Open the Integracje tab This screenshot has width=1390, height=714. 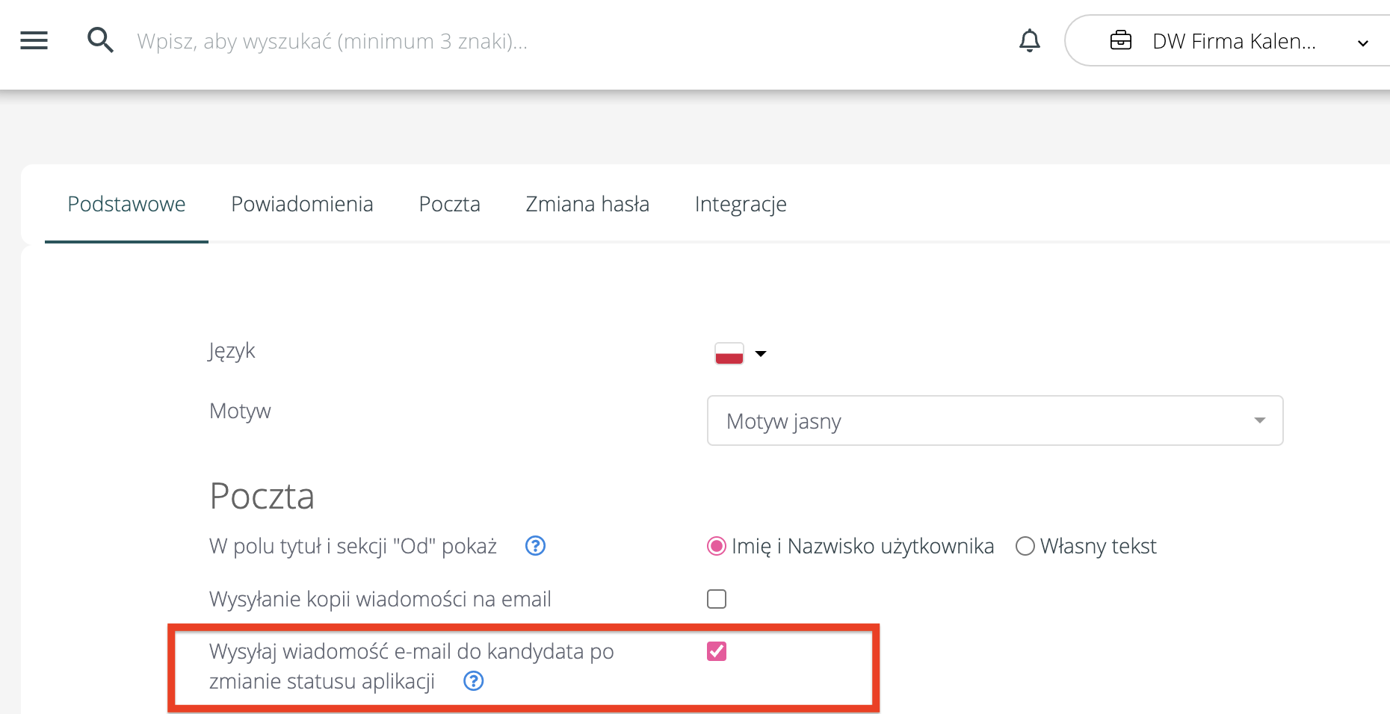coord(740,204)
